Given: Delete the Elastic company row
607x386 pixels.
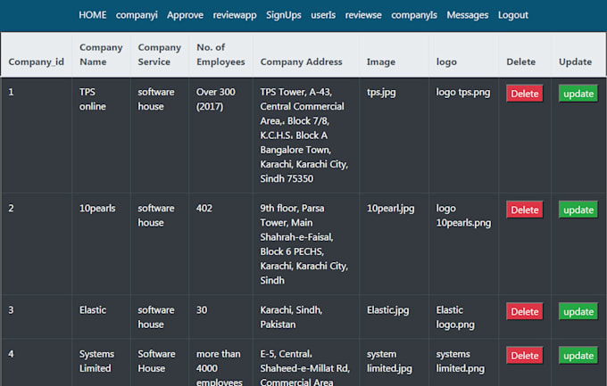Looking at the screenshot, I should [524, 312].
